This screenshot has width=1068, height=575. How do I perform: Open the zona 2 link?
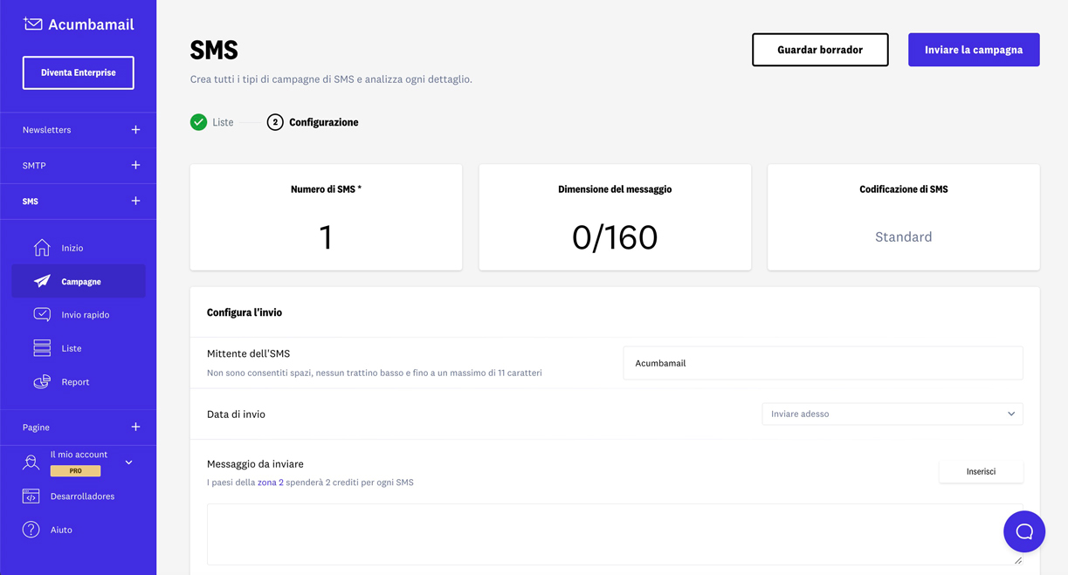270,483
